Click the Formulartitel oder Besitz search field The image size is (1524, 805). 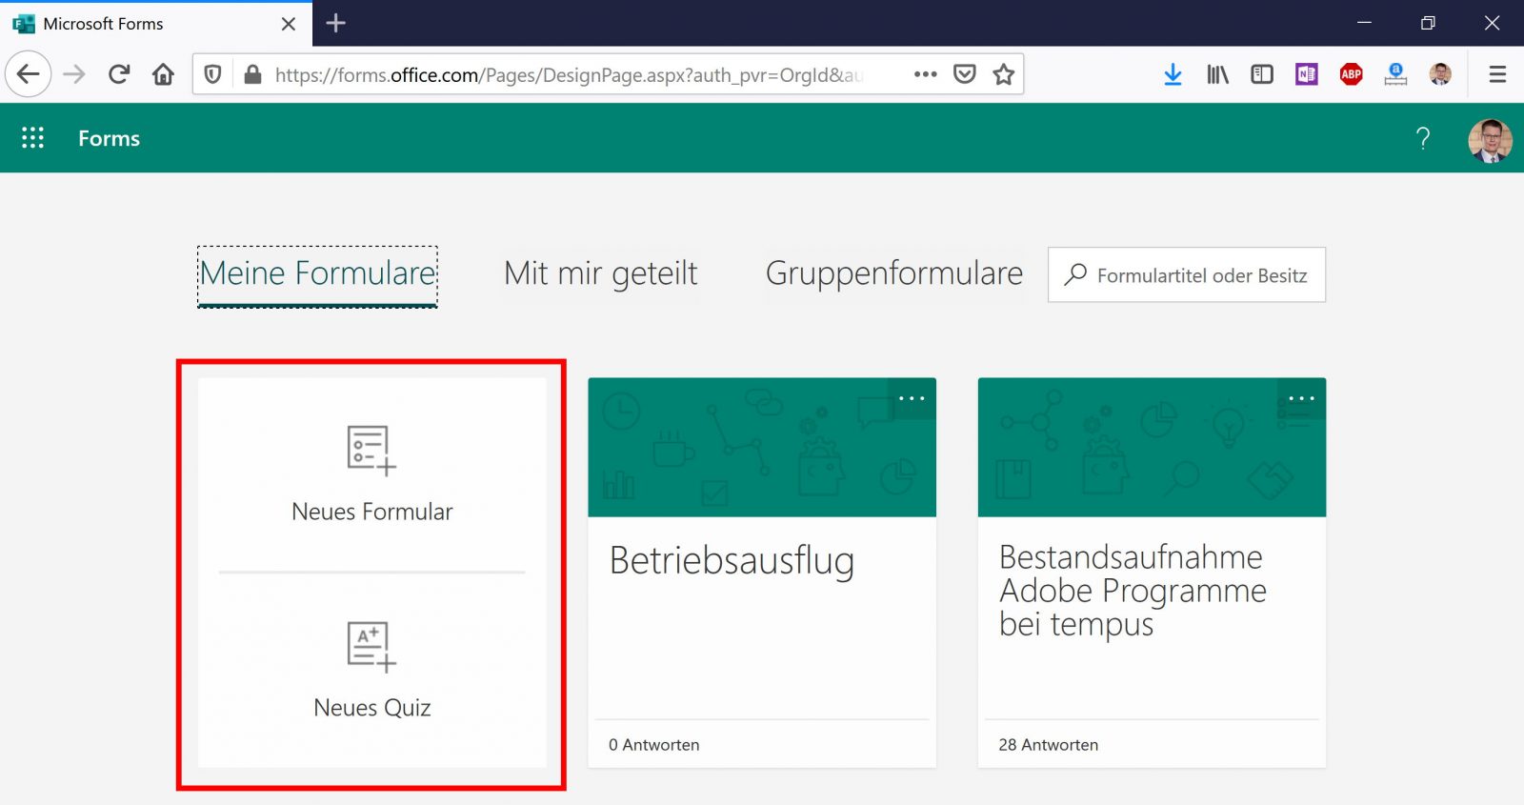(1187, 275)
